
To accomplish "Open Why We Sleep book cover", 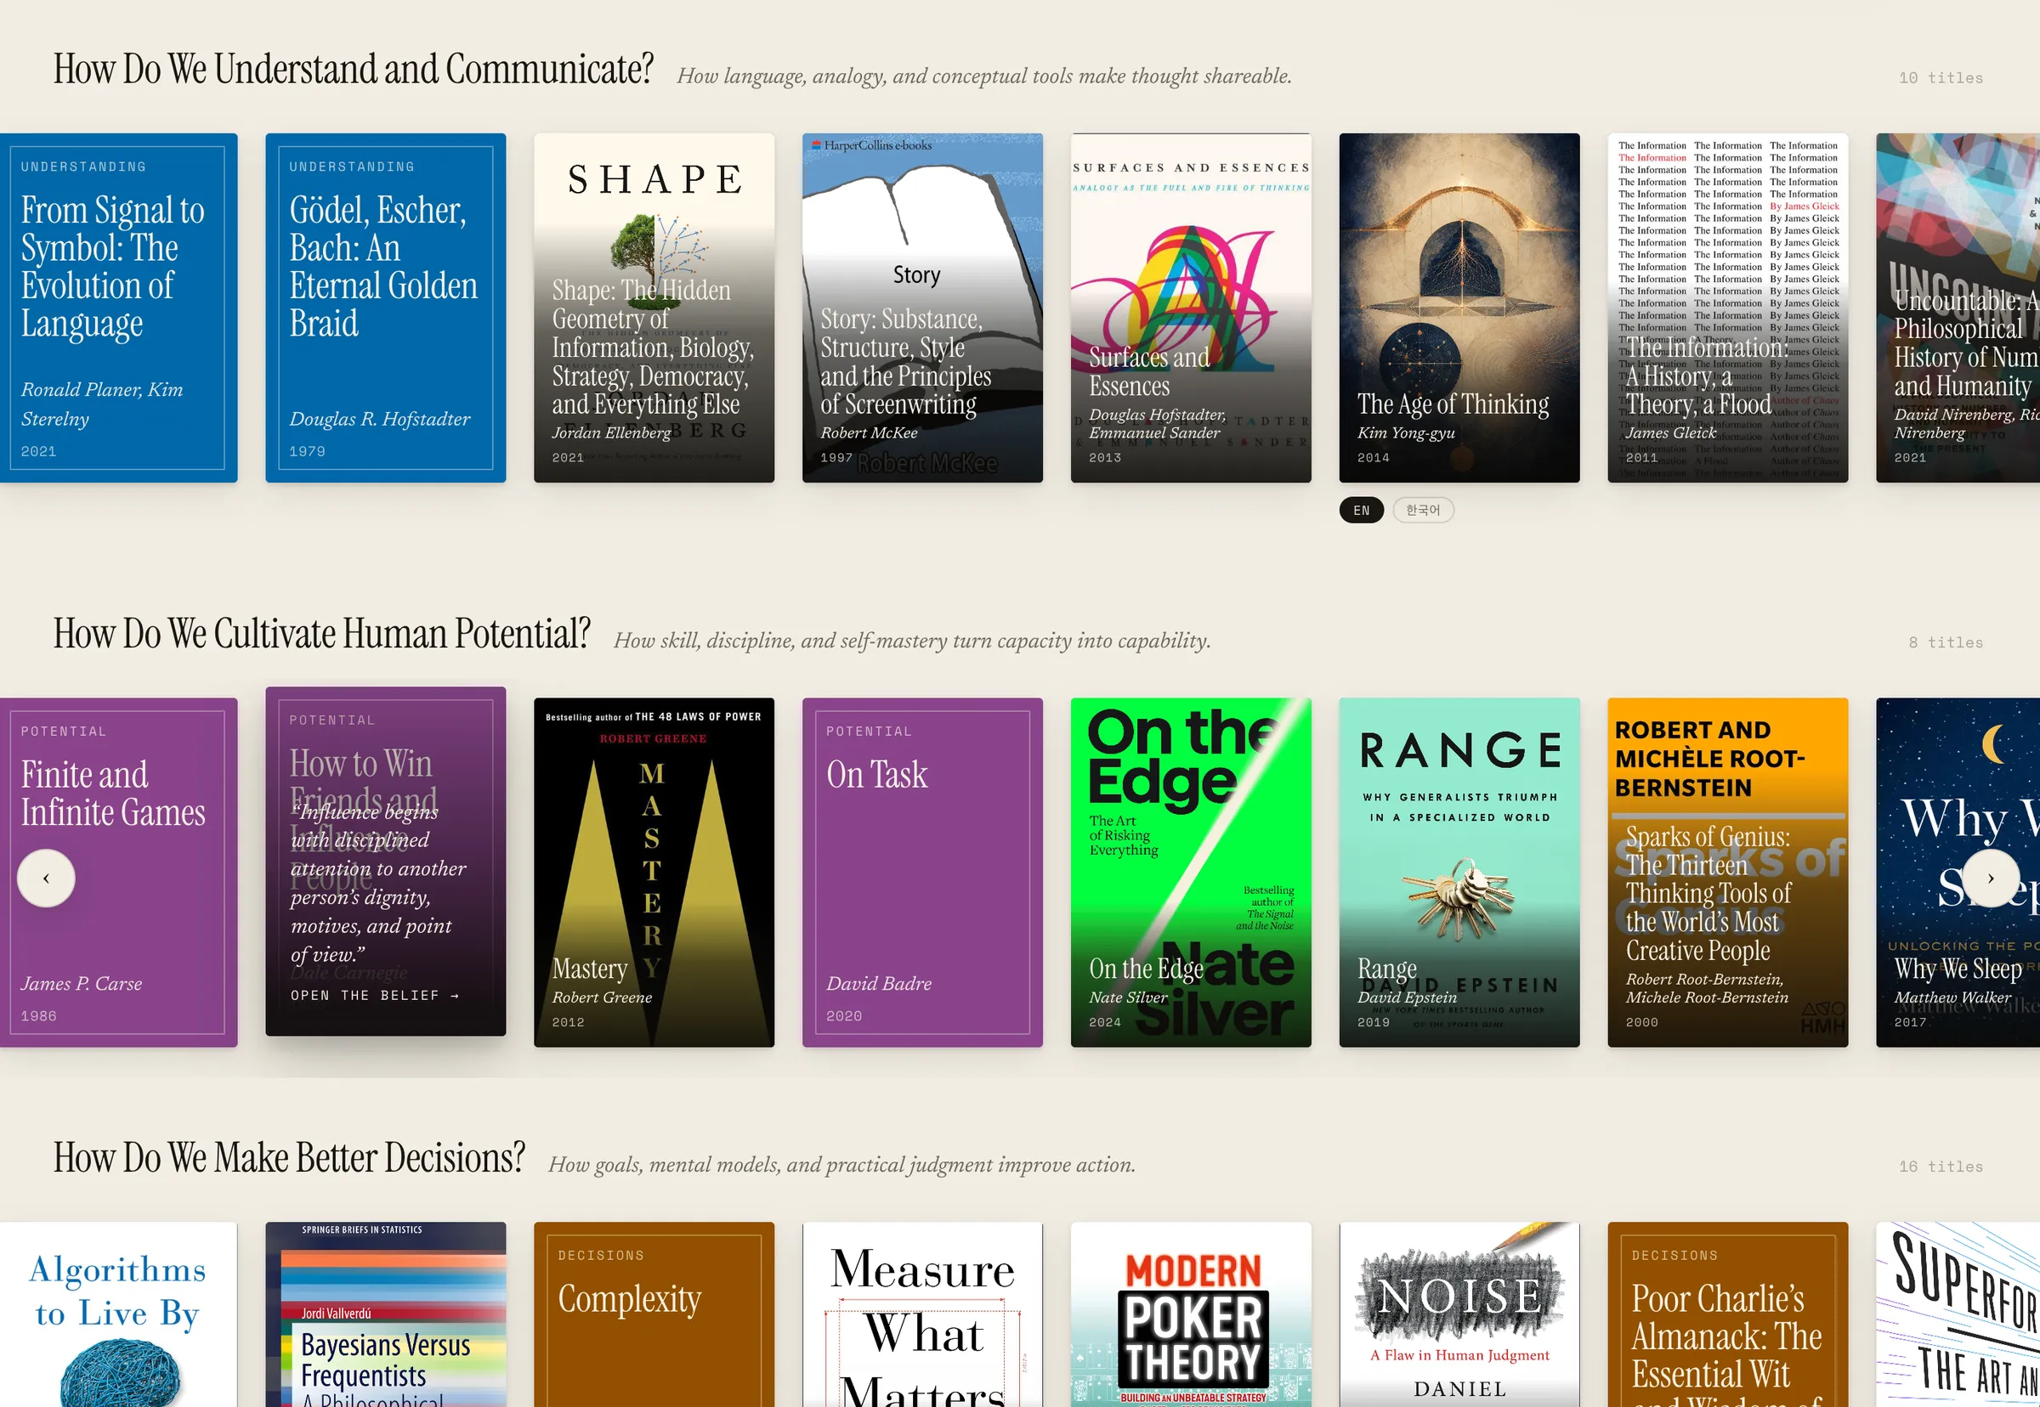I will pos(1958,873).
